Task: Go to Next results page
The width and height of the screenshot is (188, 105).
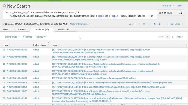Action: (x=179, y=37)
